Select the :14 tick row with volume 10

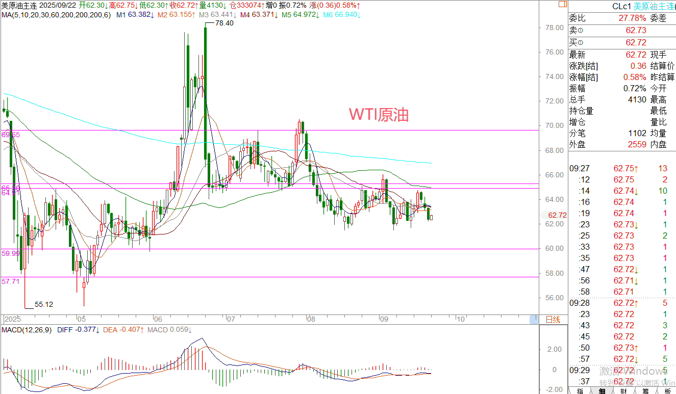619,191
